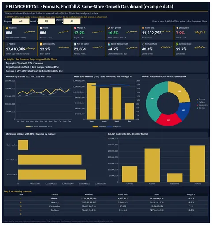Click the vegetable icon beside Grocery share
The image size is (212, 225).
(177, 44)
